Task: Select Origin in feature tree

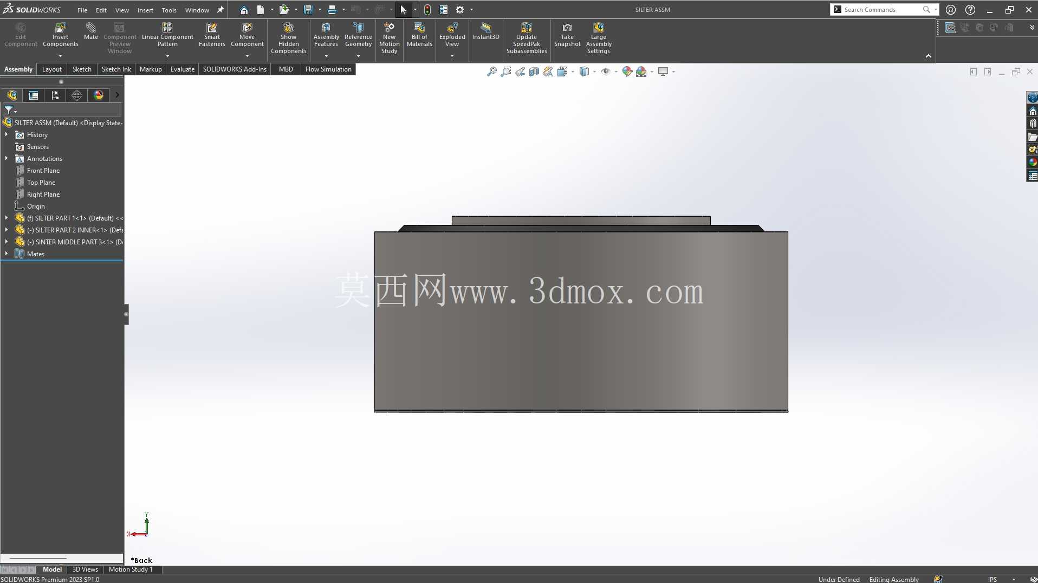Action: click(x=36, y=206)
